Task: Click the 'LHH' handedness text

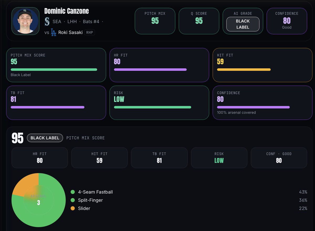Action: tap(72, 21)
